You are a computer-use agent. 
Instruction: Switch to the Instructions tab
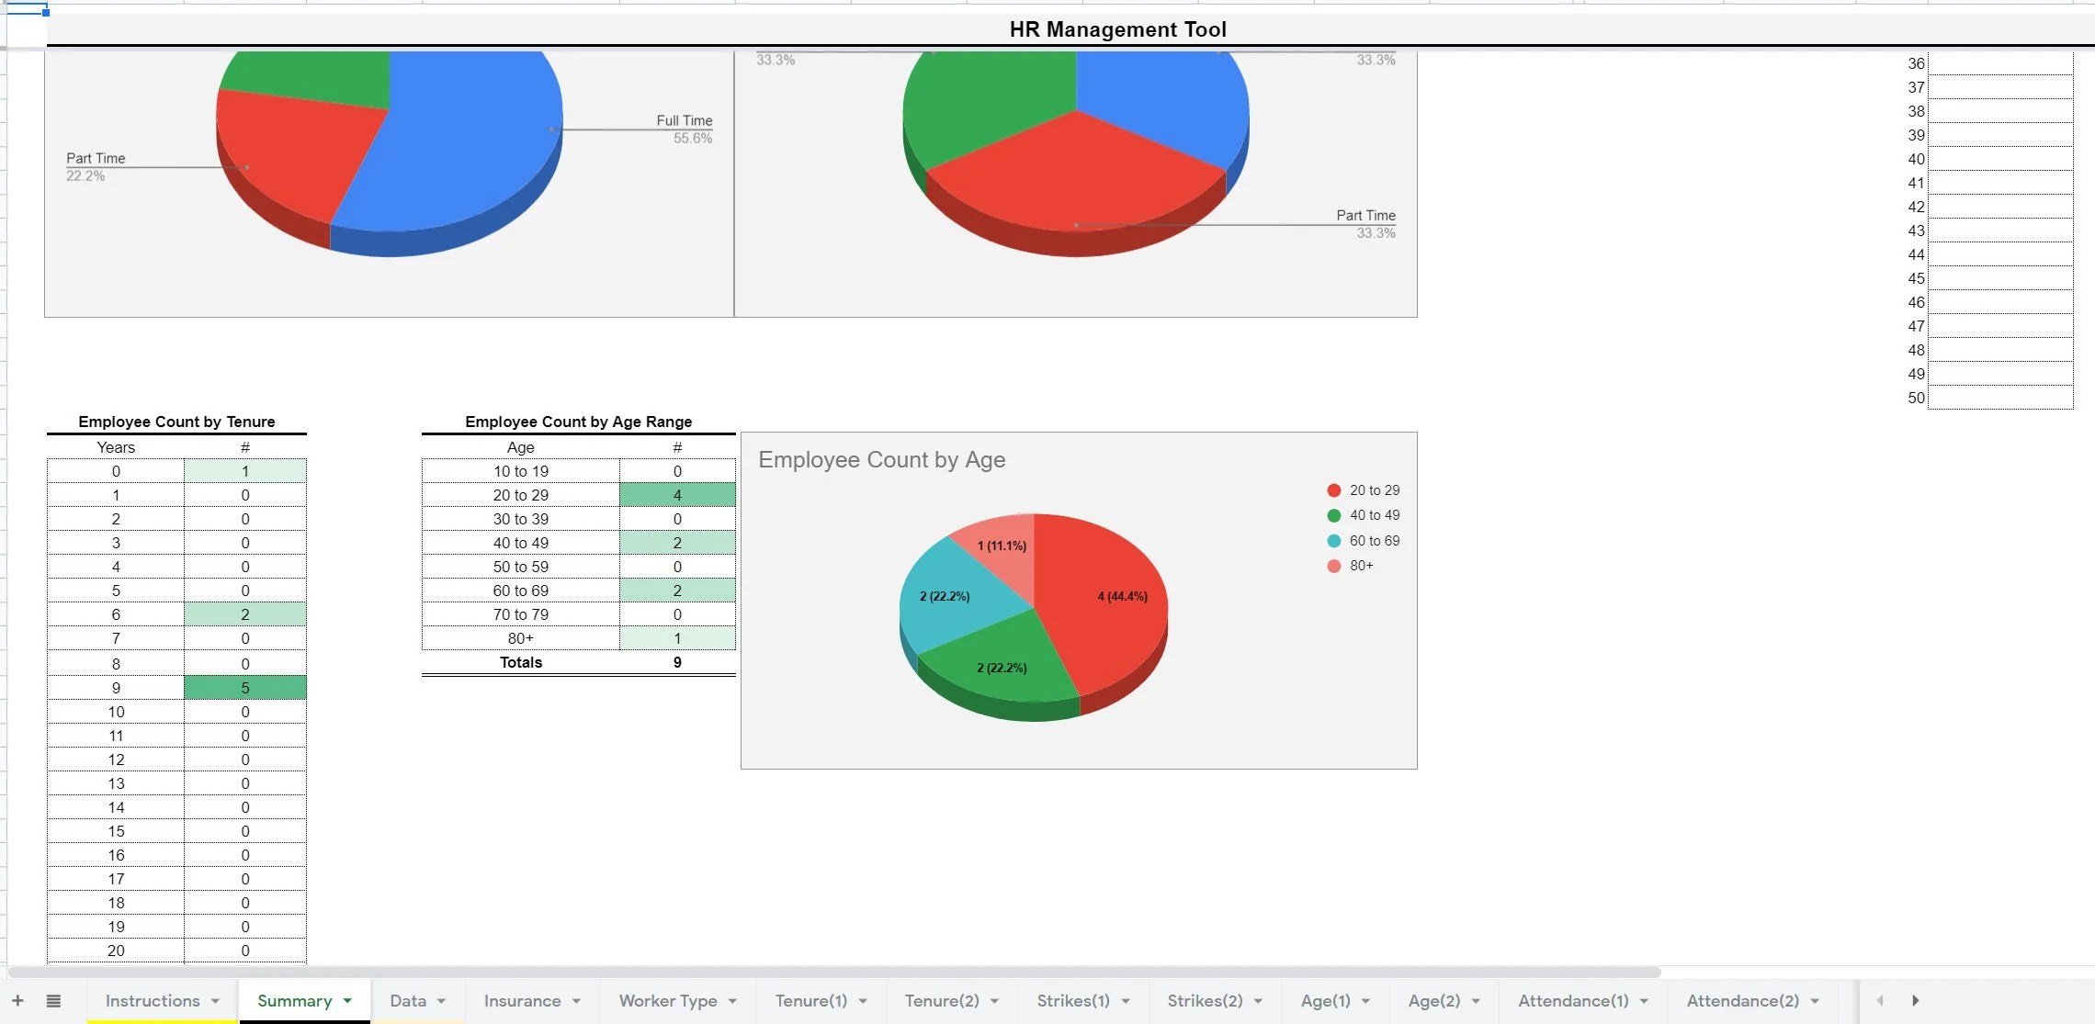click(x=152, y=1001)
